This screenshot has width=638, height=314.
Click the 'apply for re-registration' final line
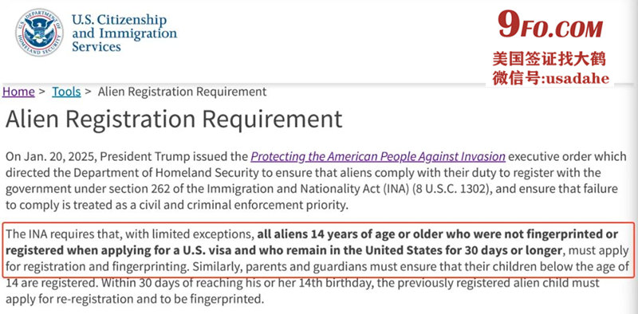coord(135,300)
